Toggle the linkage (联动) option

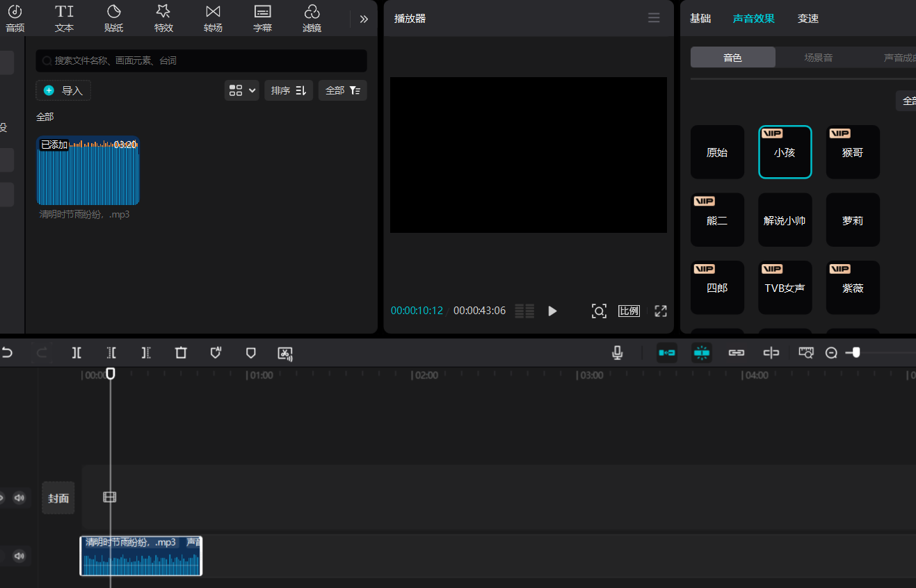[737, 352]
